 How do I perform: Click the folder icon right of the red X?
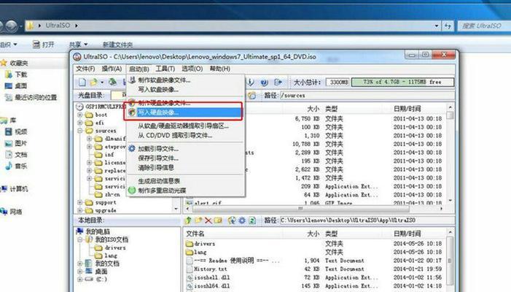click(x=218, y=220)
